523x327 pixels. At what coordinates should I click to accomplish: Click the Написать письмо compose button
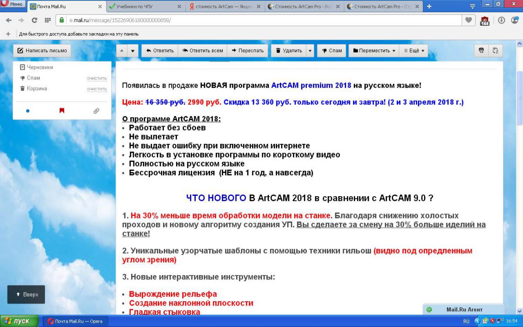tap(42, 51)
